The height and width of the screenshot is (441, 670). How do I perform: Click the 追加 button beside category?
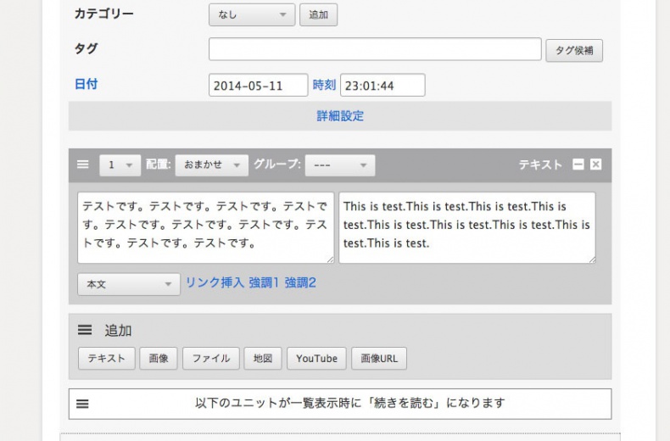[x=318, y=15]
